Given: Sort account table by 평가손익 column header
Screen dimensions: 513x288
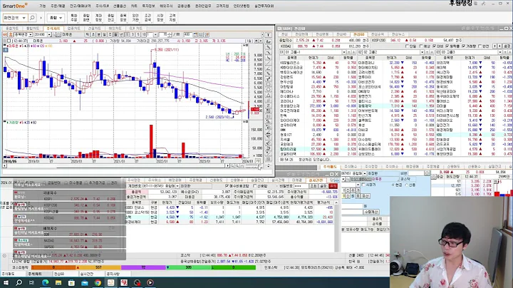Looking at the screenshot, I should pos(323,202).
